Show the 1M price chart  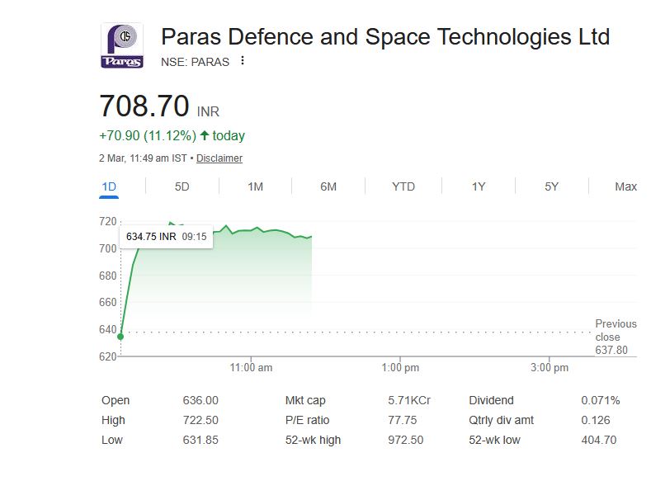255,186
